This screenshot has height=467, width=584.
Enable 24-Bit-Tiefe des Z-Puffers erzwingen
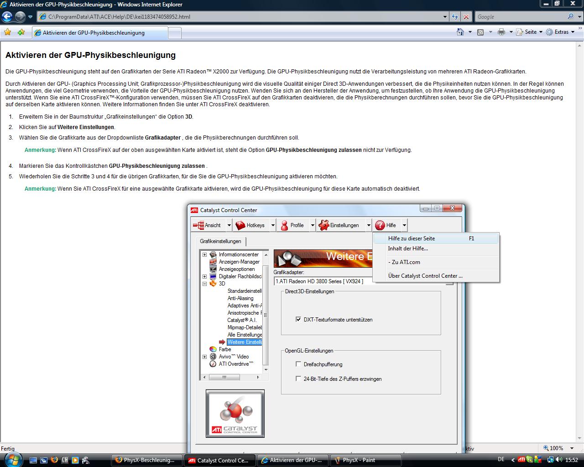pos(298,379)
